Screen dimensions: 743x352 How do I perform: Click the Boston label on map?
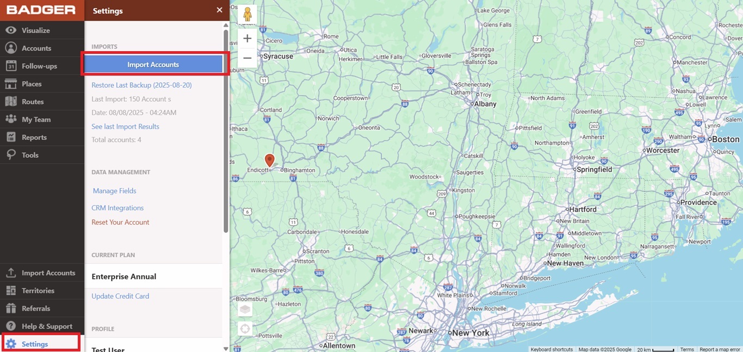pos(726,139)
